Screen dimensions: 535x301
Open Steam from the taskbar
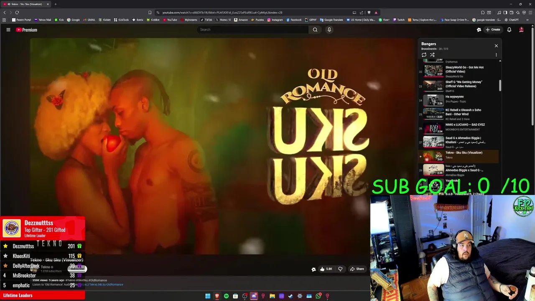[x=290, y=296]
